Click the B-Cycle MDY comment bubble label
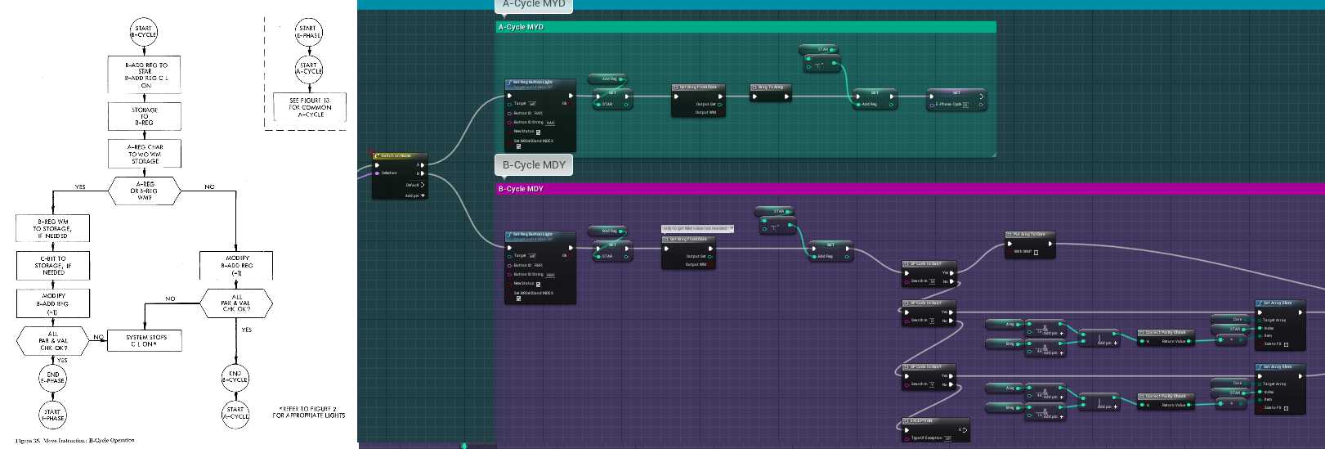This screenshot has width=1325, height=449. [x=534, y=165]
